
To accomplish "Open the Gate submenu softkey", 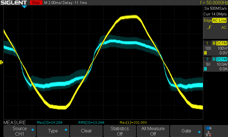I will tap(186, 131).
